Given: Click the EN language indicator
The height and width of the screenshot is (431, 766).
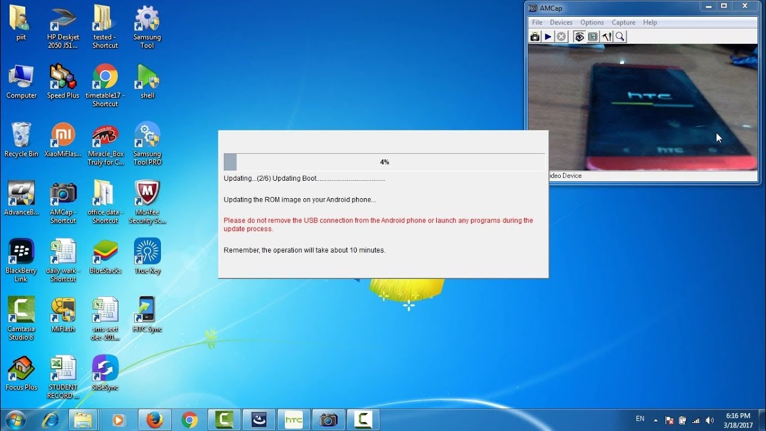Looking at the screenshot, I should (x=640, y=419).
